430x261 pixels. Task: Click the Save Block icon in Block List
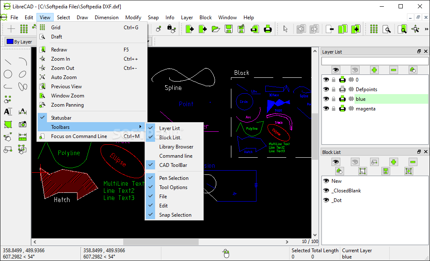click(x=386, y=171)
